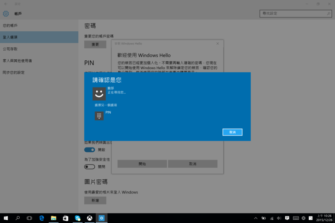Go back with the settings back arrow
The width and height of the screenshot is (335, 223).
6,4
